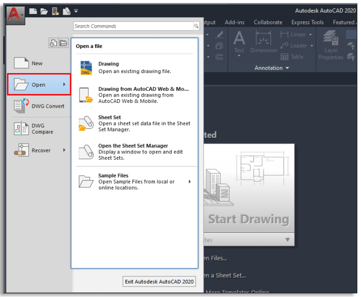Show Open Documents list icon
The image size is (361, 297).
63,43
